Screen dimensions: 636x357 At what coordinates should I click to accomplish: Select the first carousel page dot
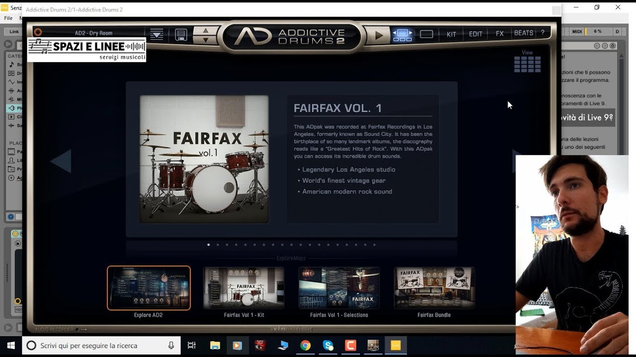(x=209, y=244)
